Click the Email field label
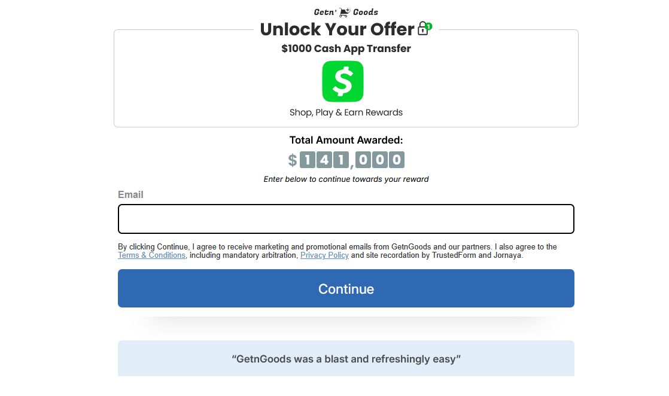This screenshot has height=396, width=669. [x=130, y=194]
